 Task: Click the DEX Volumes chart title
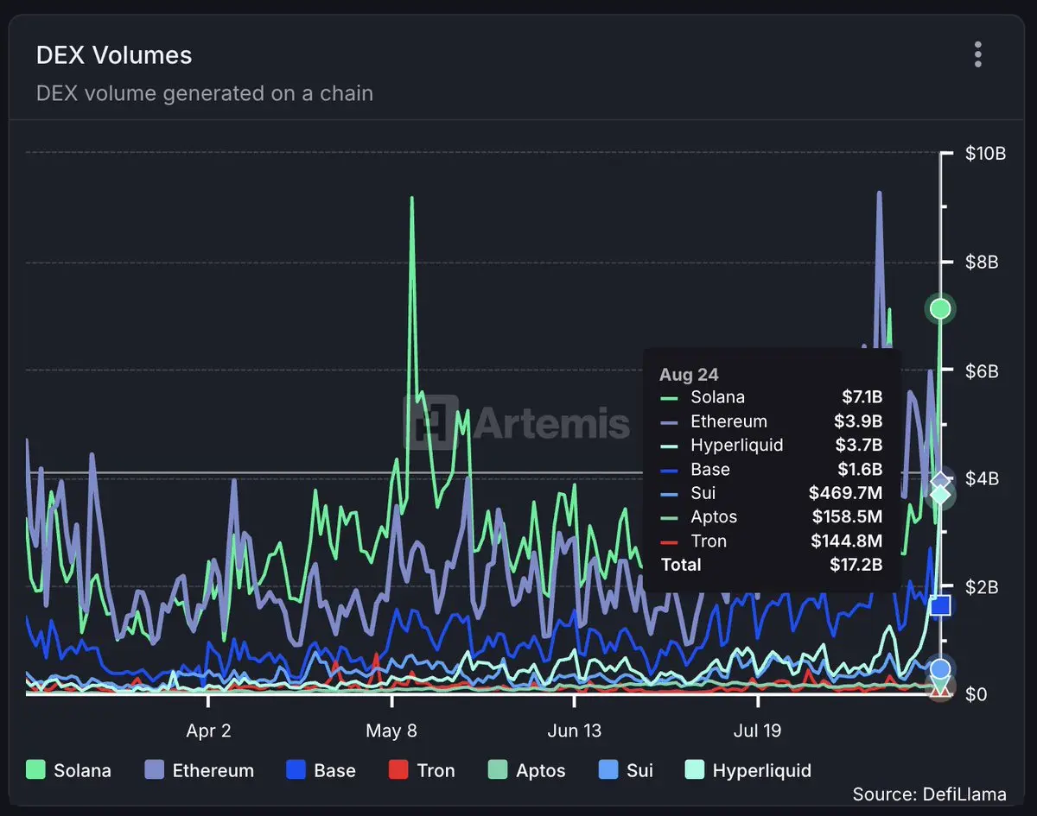tap(114, 55)
